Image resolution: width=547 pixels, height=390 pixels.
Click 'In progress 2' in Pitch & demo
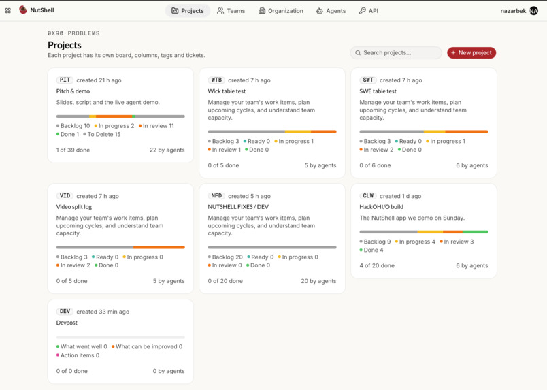[x=114, y=126]
